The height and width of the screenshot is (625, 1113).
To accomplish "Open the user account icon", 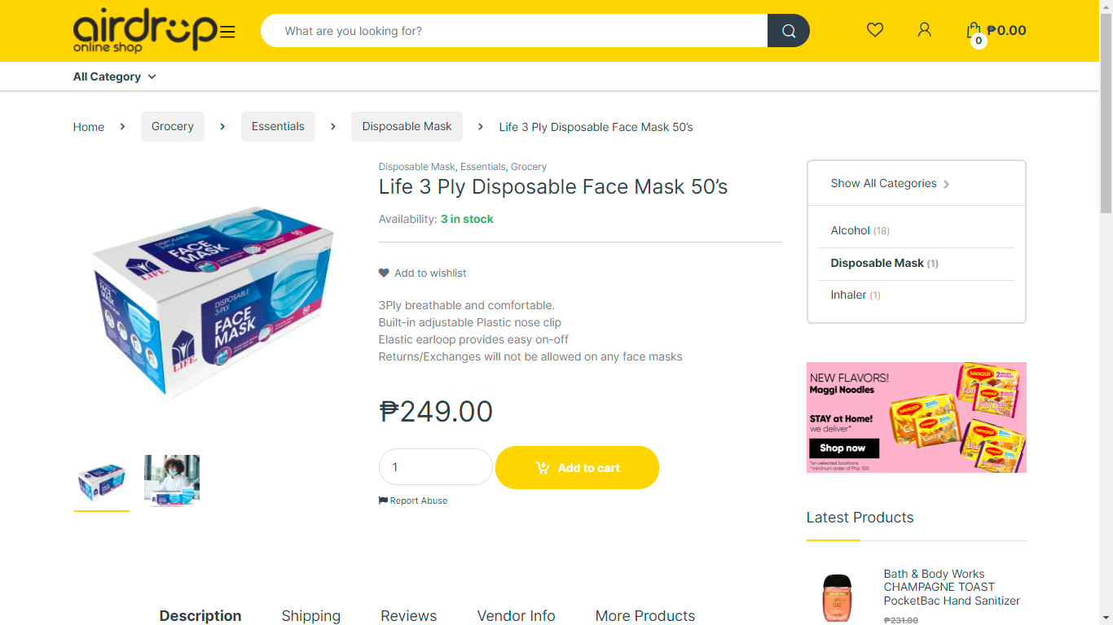I will (x=924, y=30).
